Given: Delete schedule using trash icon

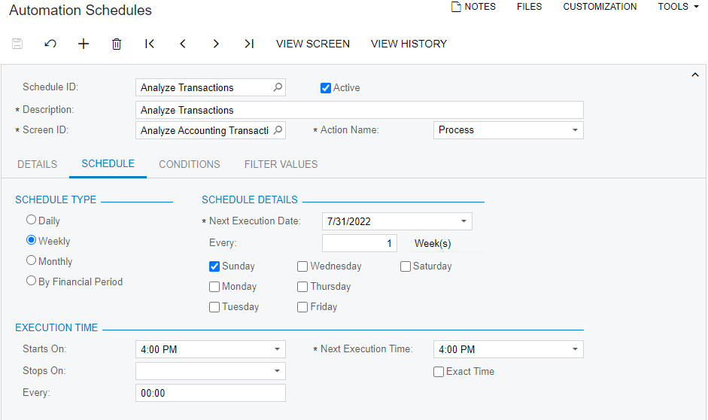Looking at the screenshot, I should tap(117, 44).
